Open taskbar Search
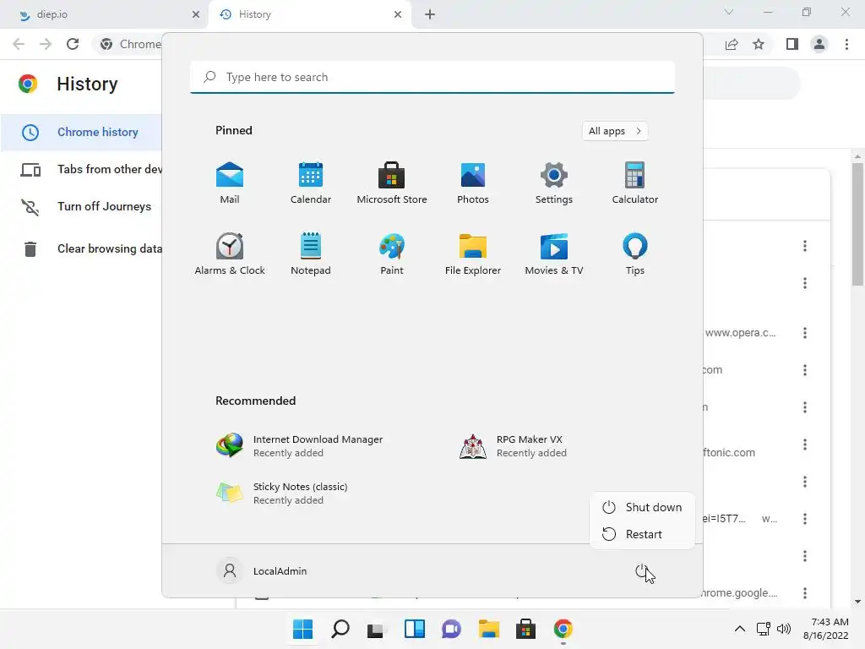865x649 pixels. (x=340, y=629)
